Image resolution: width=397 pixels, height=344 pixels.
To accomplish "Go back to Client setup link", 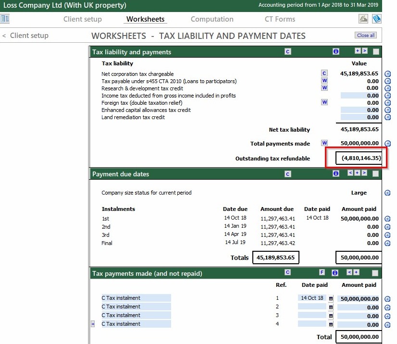I will tap(26, 36).
